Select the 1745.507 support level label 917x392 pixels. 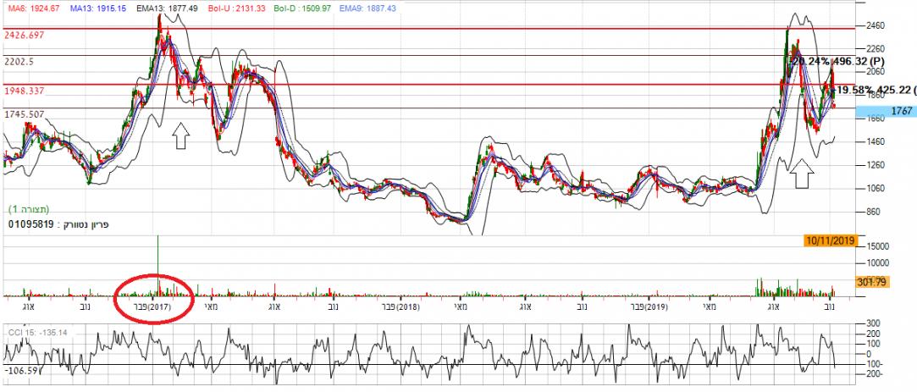click(25, 114)
